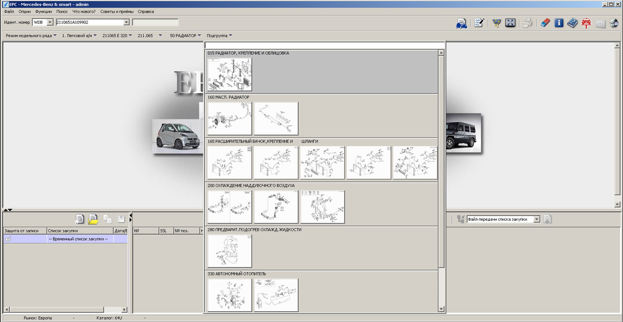Click the subgroup search input field
Viewport: 623px width, 322px height.
[x=324, y=45]
